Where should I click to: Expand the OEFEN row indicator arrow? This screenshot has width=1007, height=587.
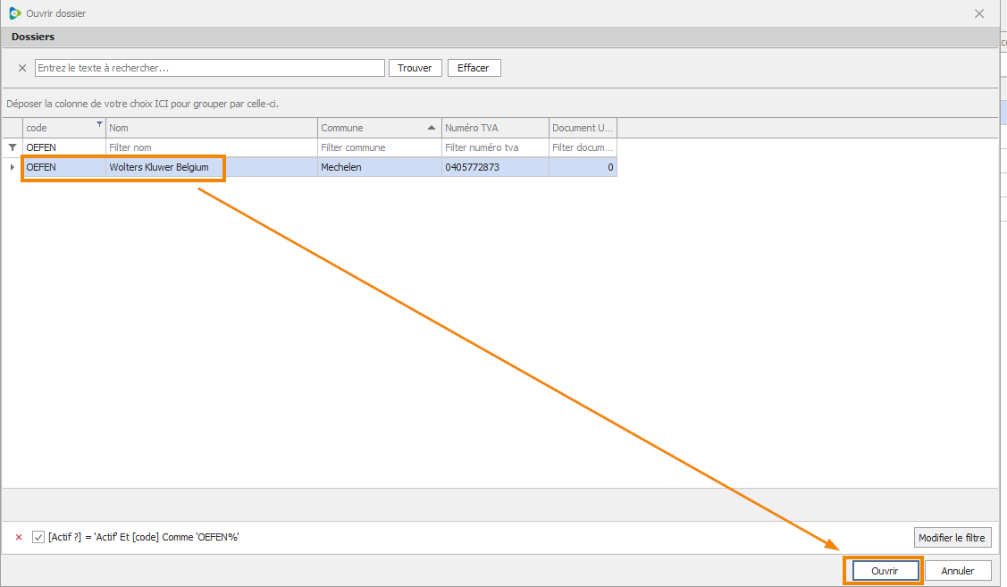click(13, 167)
